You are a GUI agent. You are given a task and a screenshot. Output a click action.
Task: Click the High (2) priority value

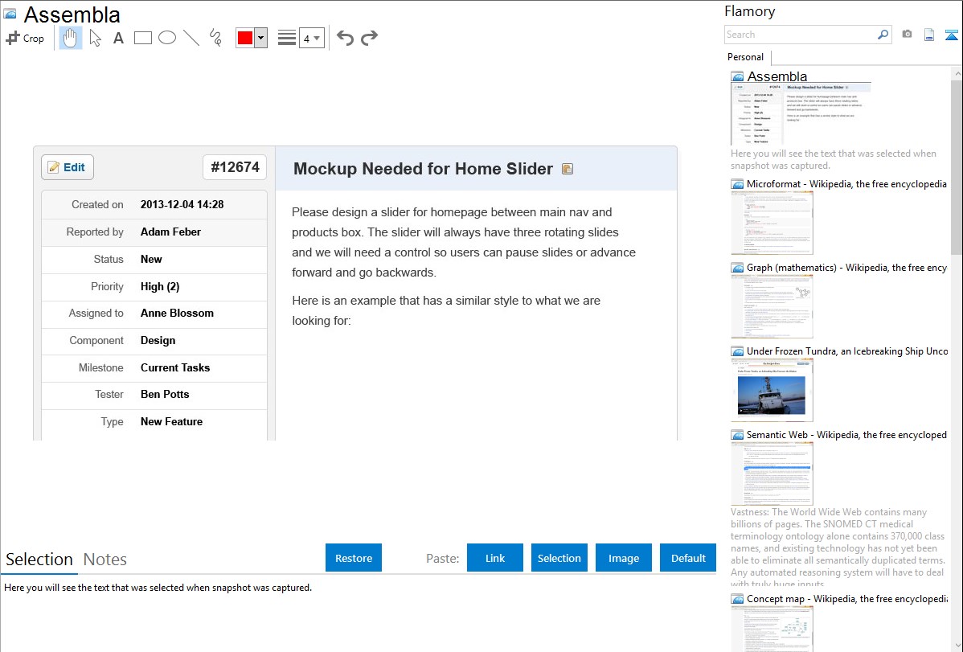[160, 286]
